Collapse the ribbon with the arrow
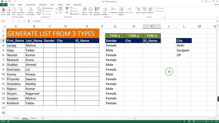The height and width of the screenshot is (123, 219). (217, 17)
